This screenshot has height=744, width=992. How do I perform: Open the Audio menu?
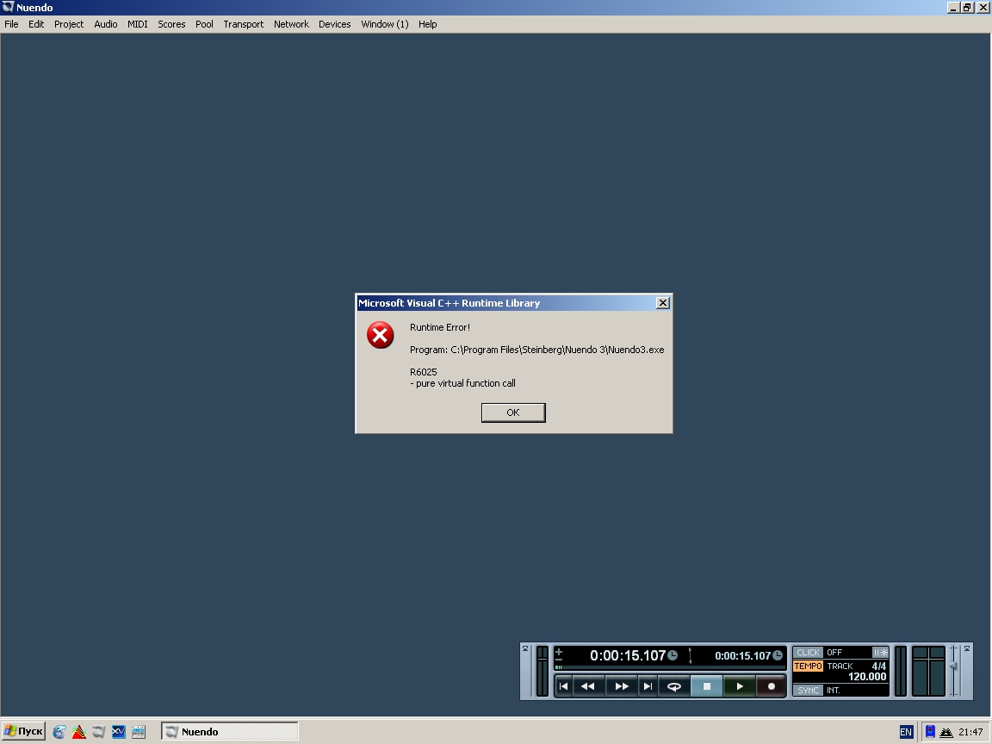106,24
